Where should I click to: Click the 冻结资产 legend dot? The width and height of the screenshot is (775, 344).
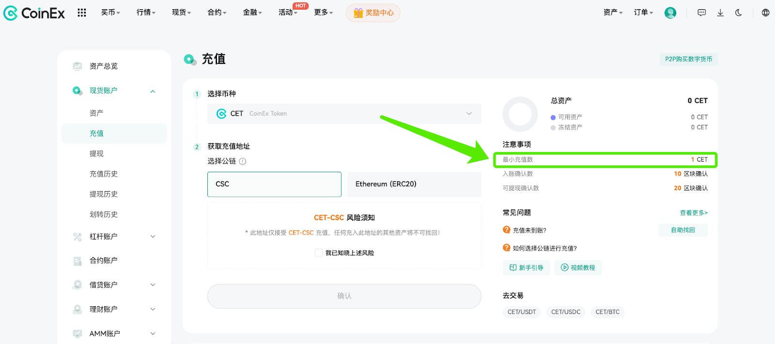pos(553,128)
